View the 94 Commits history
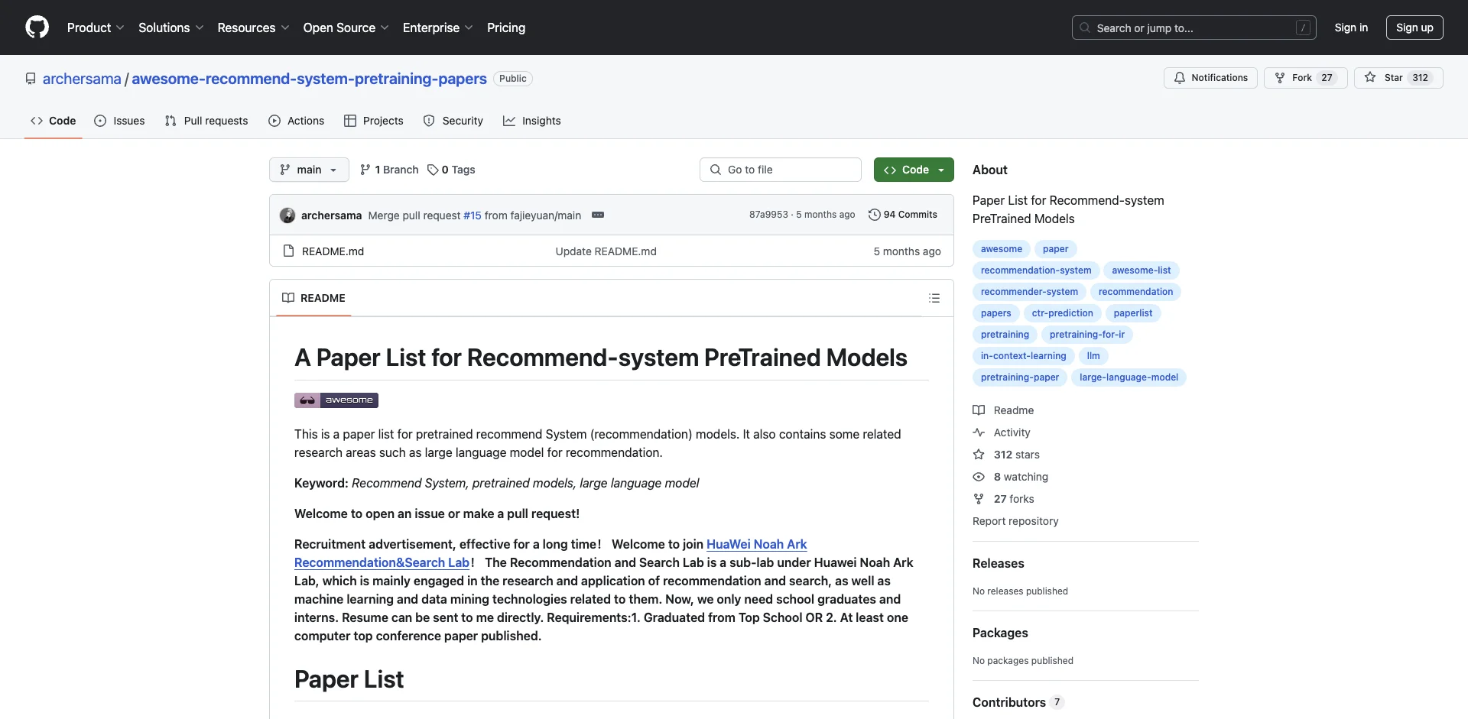The image size is (1468, 719). point(903,215)
